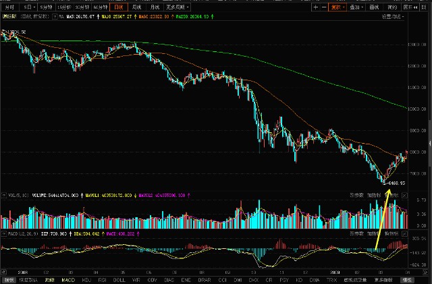This screenshot has height=284, width=432.
Task: Zoom in the chart with plus icon
Action: pos(316,7)
